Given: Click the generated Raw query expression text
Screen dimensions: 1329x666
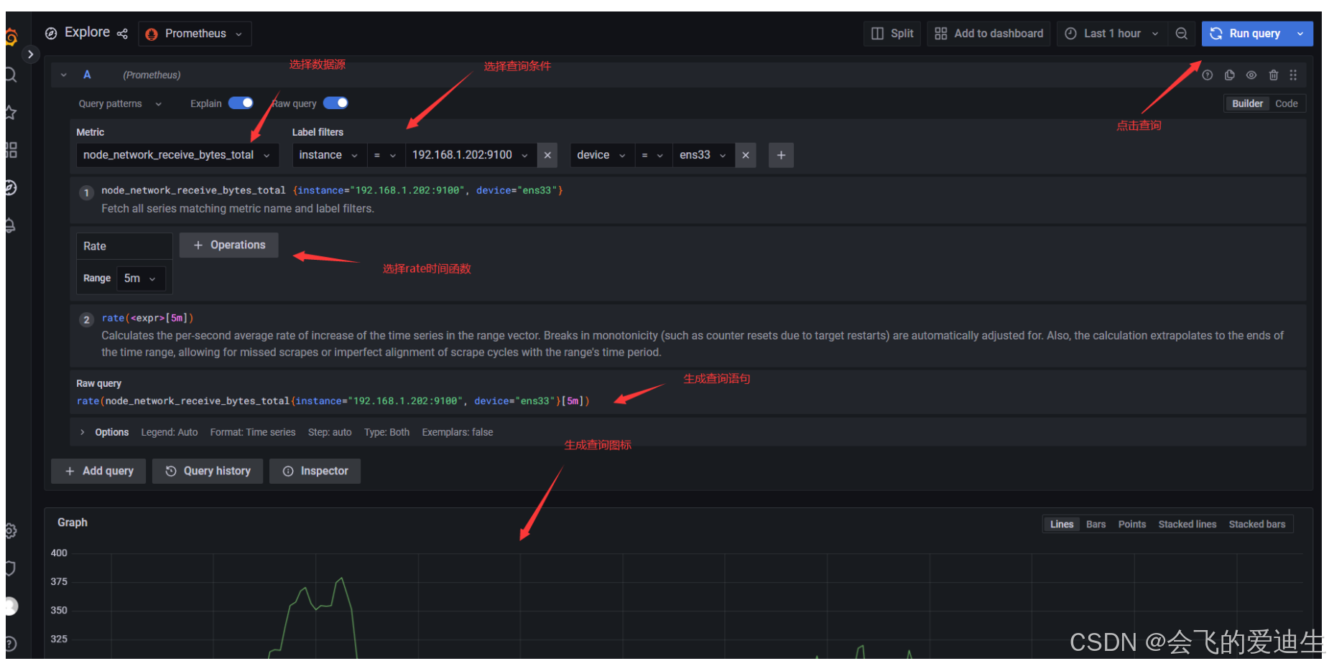Looking at the screenshot, I should [x=333, y=401].
